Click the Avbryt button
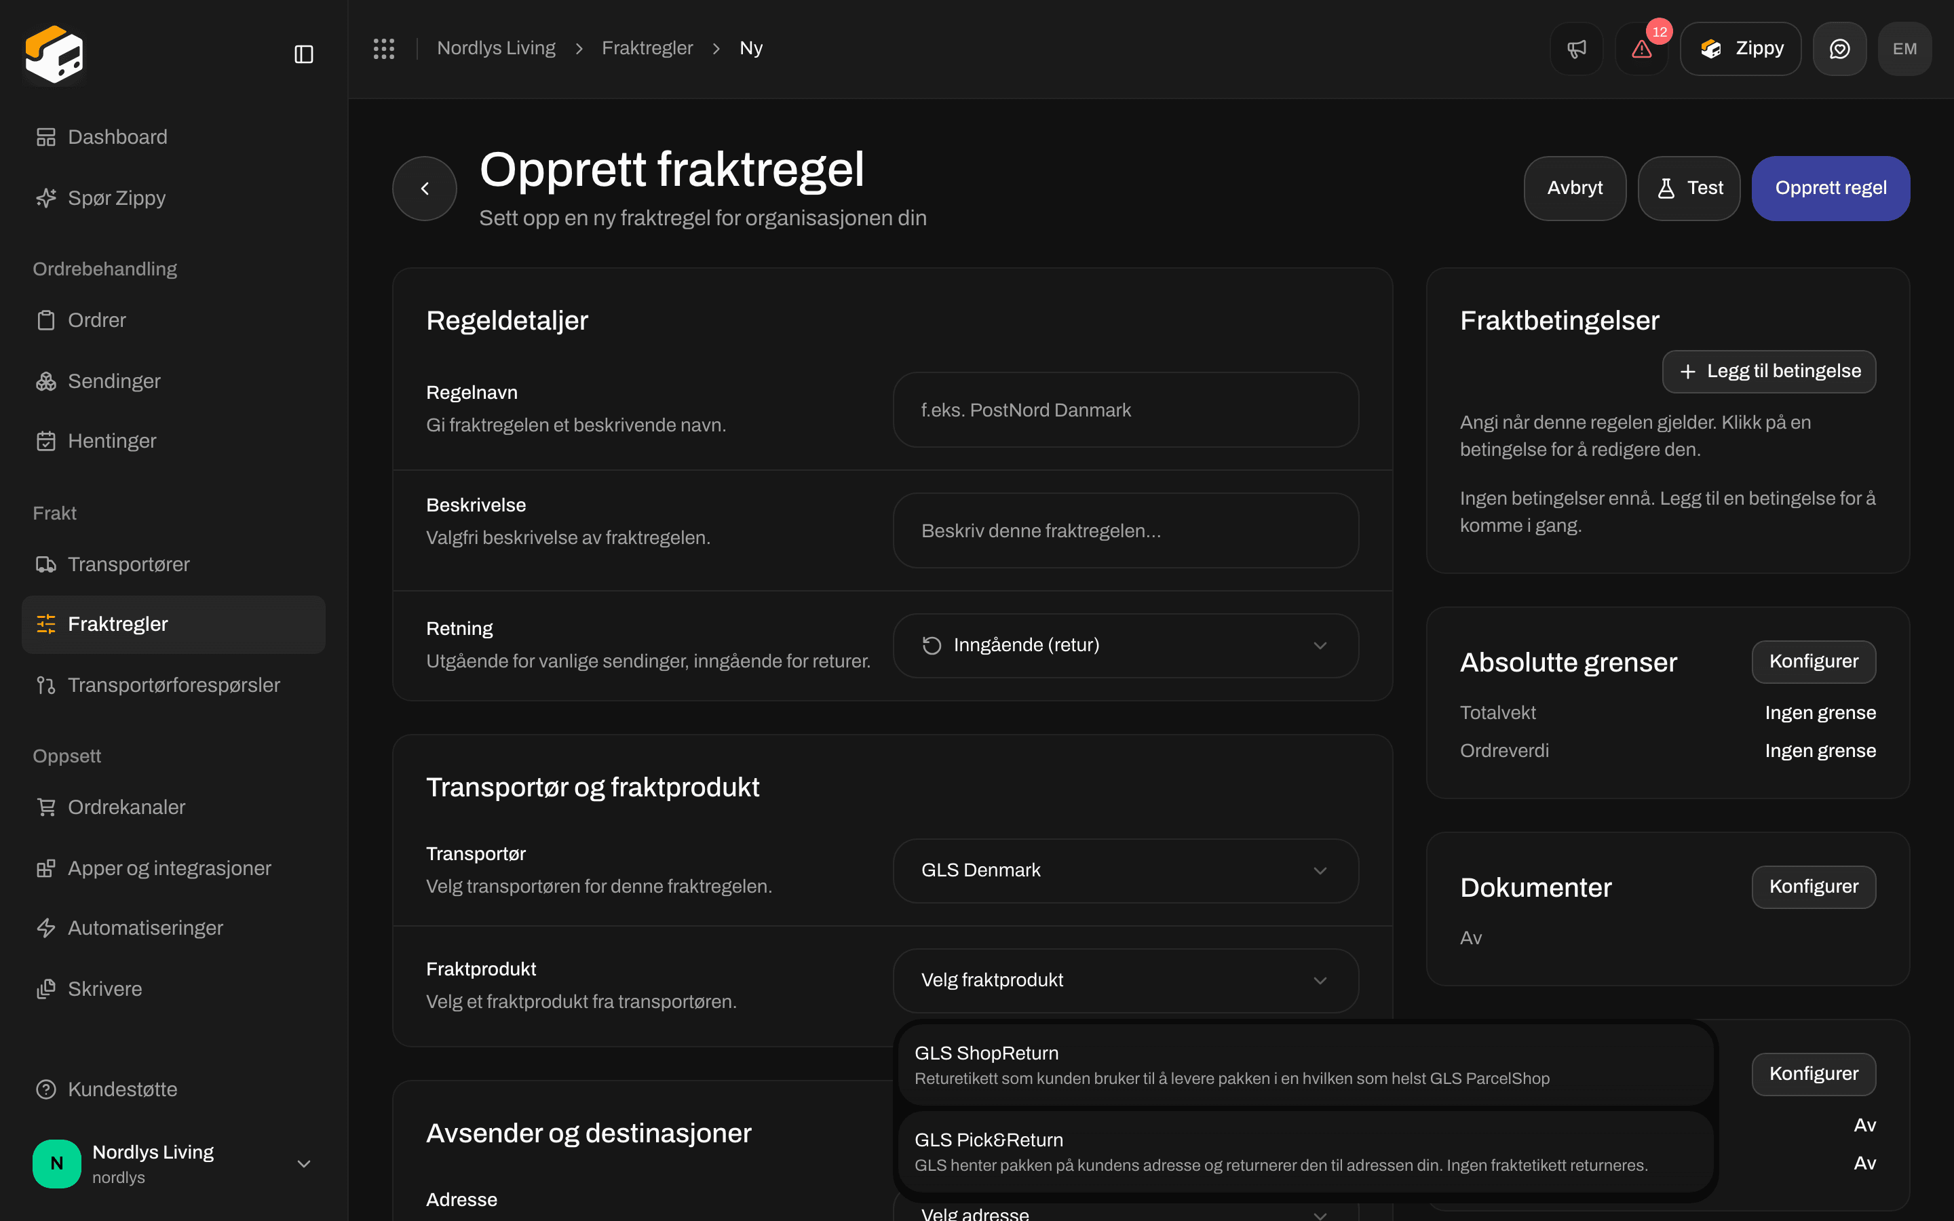The width and height of the screenshot is (1954, 1221). pos(1575,188)
